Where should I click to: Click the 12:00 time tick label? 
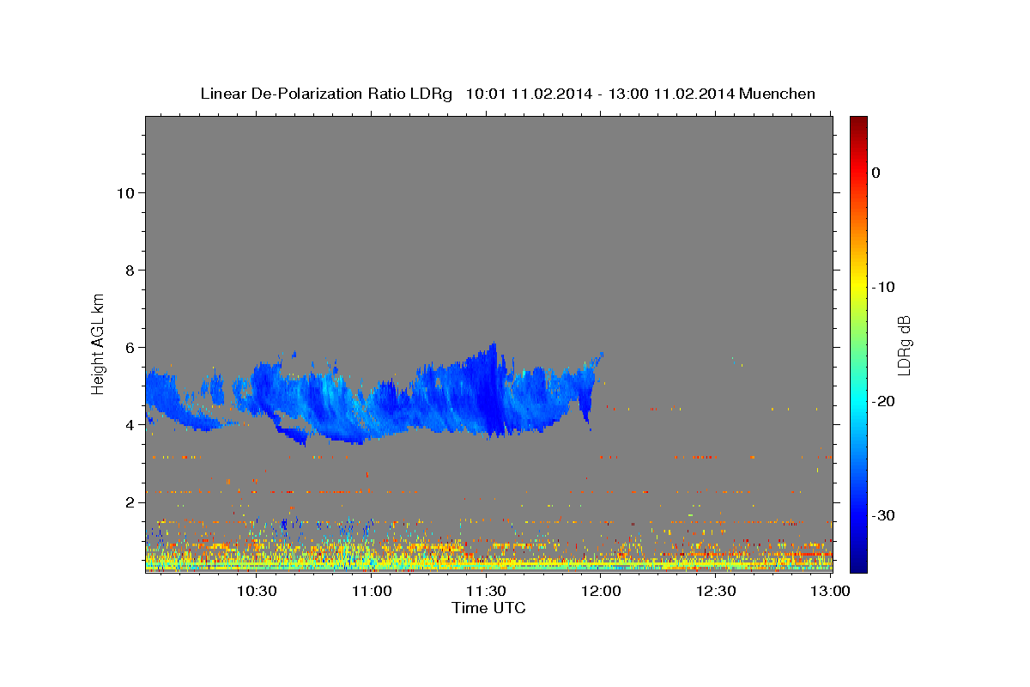pos(601,591)
